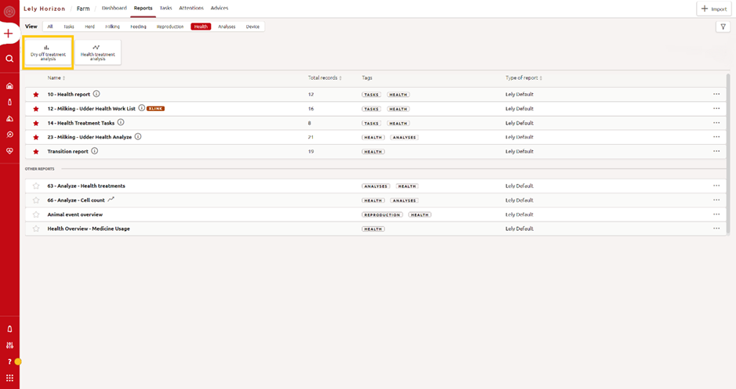Unfavorite 14 - Health Treatment Tasks star
This screenshot has width=736, height=389.
[x=36, y=123]
